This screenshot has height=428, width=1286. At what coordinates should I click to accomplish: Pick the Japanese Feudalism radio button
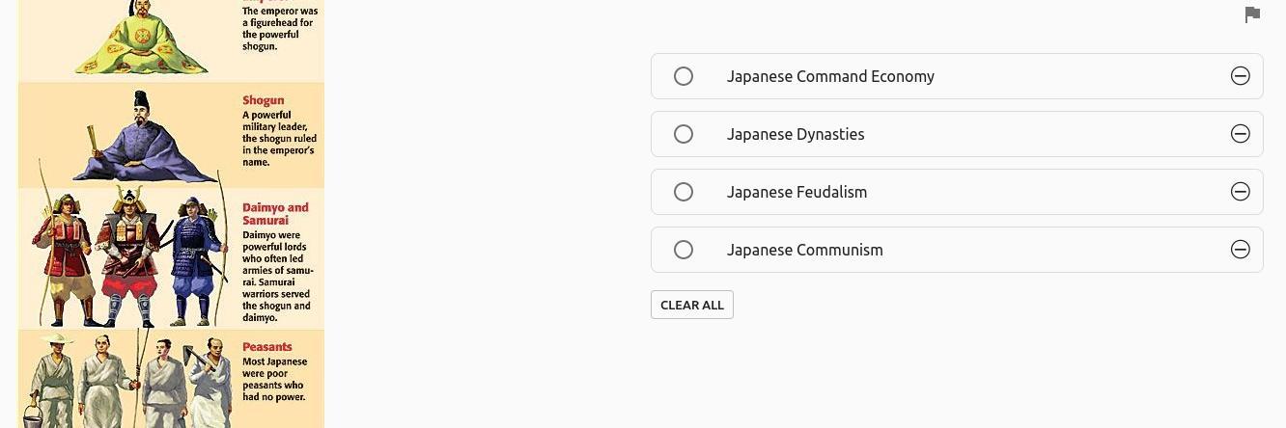684,192
